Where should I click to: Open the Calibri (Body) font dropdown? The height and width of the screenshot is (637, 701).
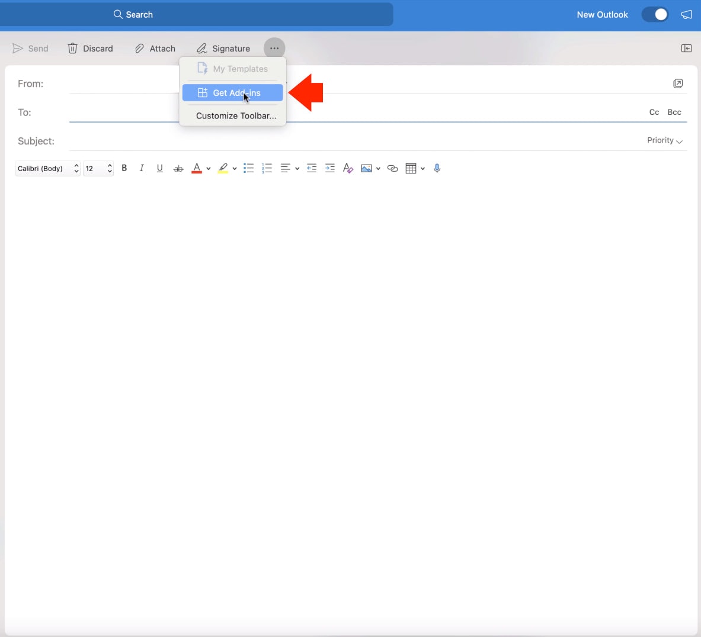47,168
